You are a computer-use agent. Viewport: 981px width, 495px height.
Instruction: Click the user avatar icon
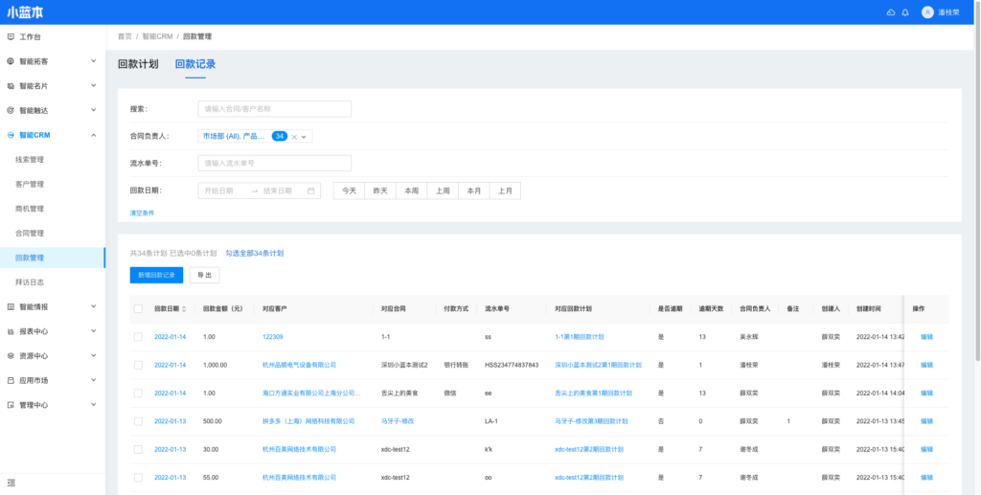point(926,12)
